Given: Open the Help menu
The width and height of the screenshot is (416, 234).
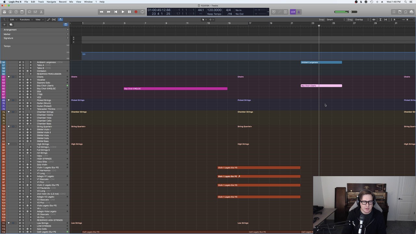Looking at the screenshot, I should pos(102,2).
